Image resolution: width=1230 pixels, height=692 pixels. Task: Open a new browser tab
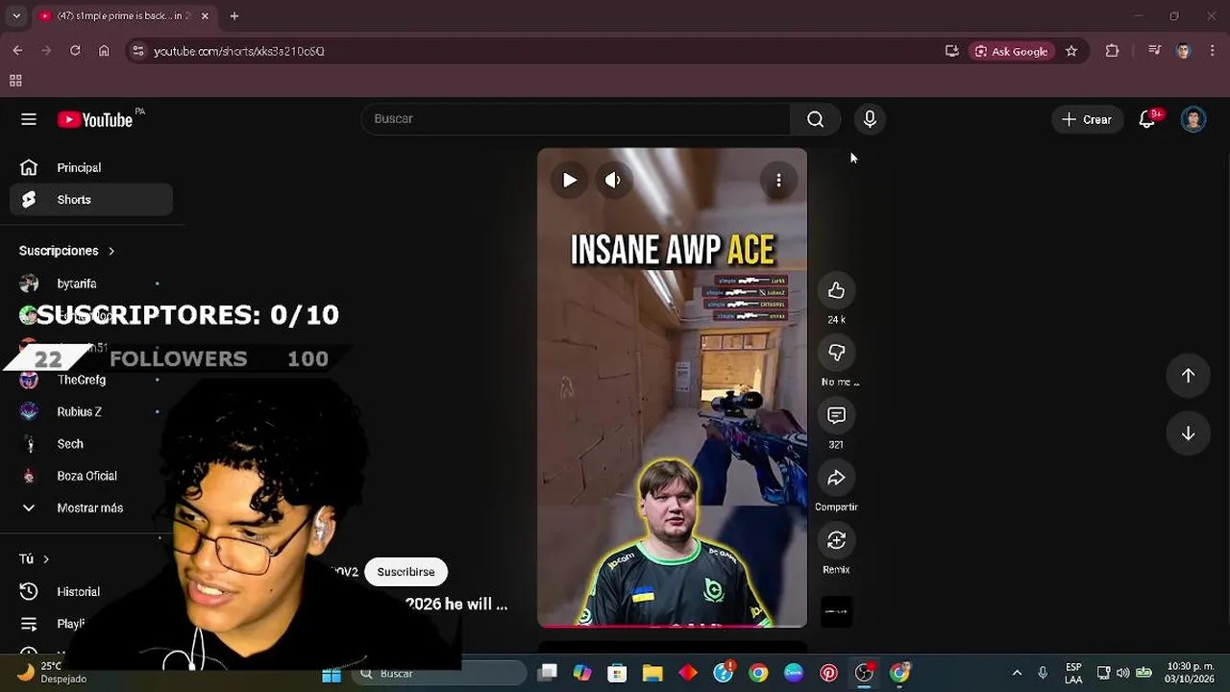tap(234, 16)
